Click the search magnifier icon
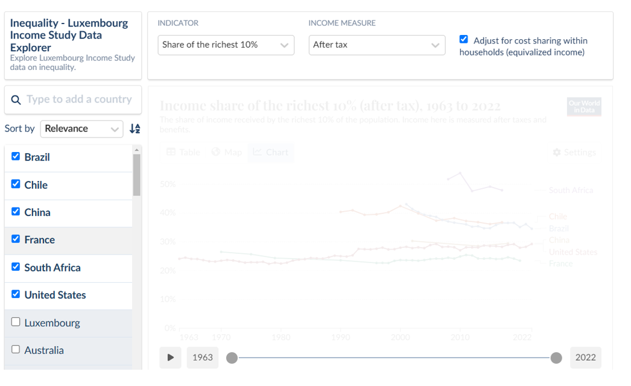Image resolution: width=631 pixels, height=386 pixels. (16, 100)
